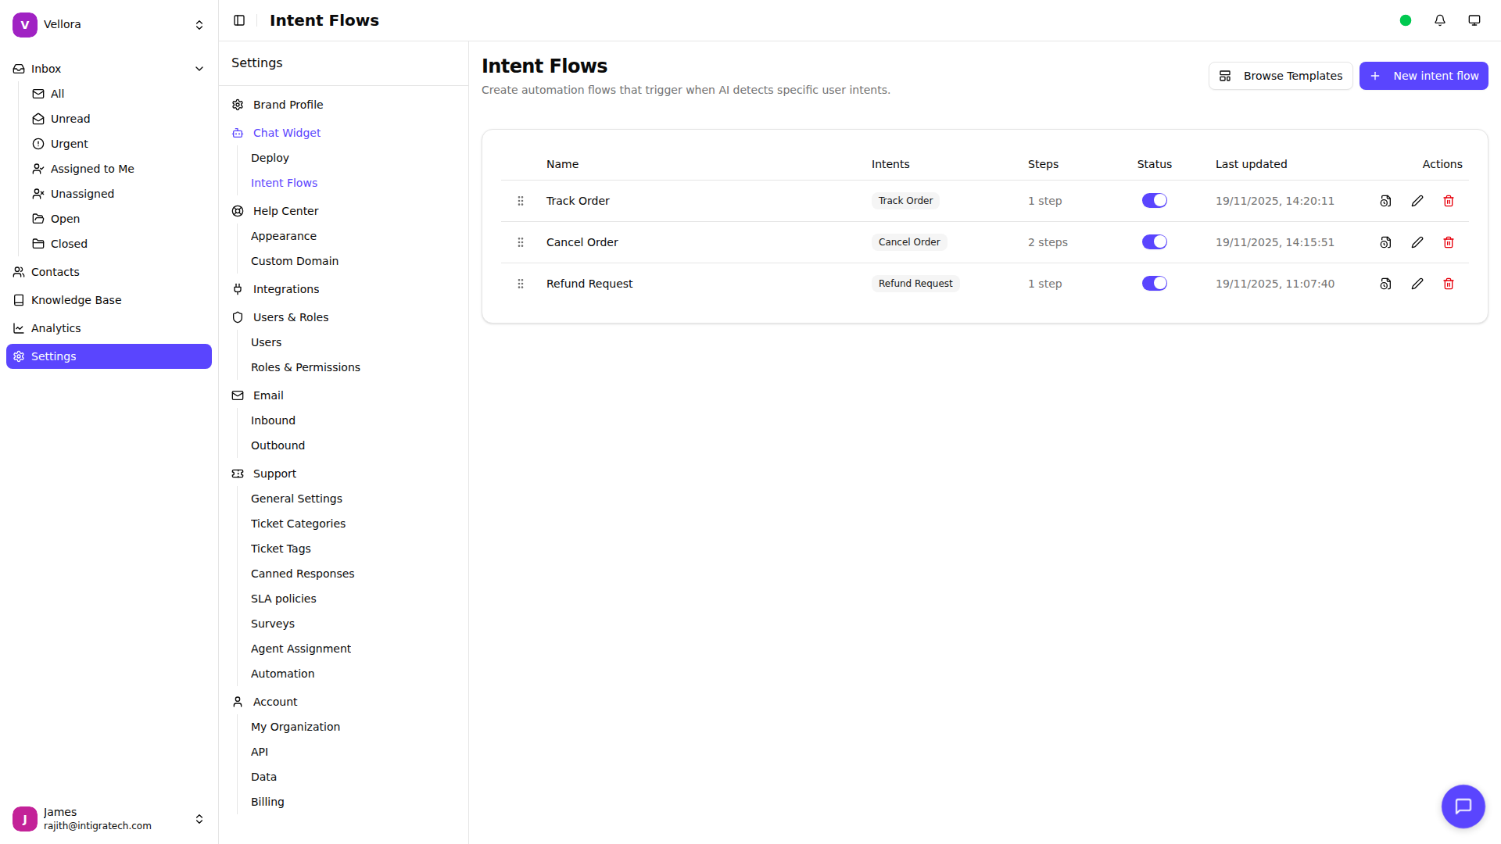
Task: Open the James user account menu
Action: point(109,819)
